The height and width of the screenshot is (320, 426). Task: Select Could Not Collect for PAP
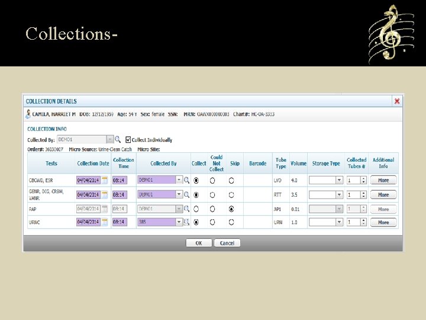point(212,209)
